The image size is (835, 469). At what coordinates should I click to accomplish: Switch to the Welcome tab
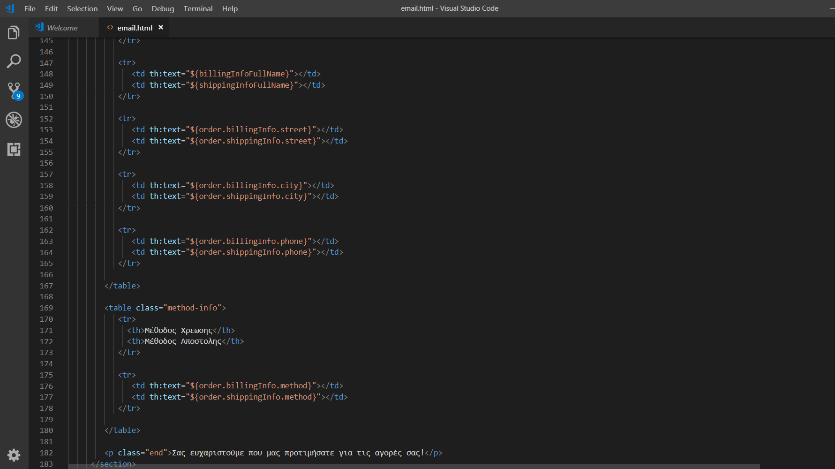[x=64, y=28]
